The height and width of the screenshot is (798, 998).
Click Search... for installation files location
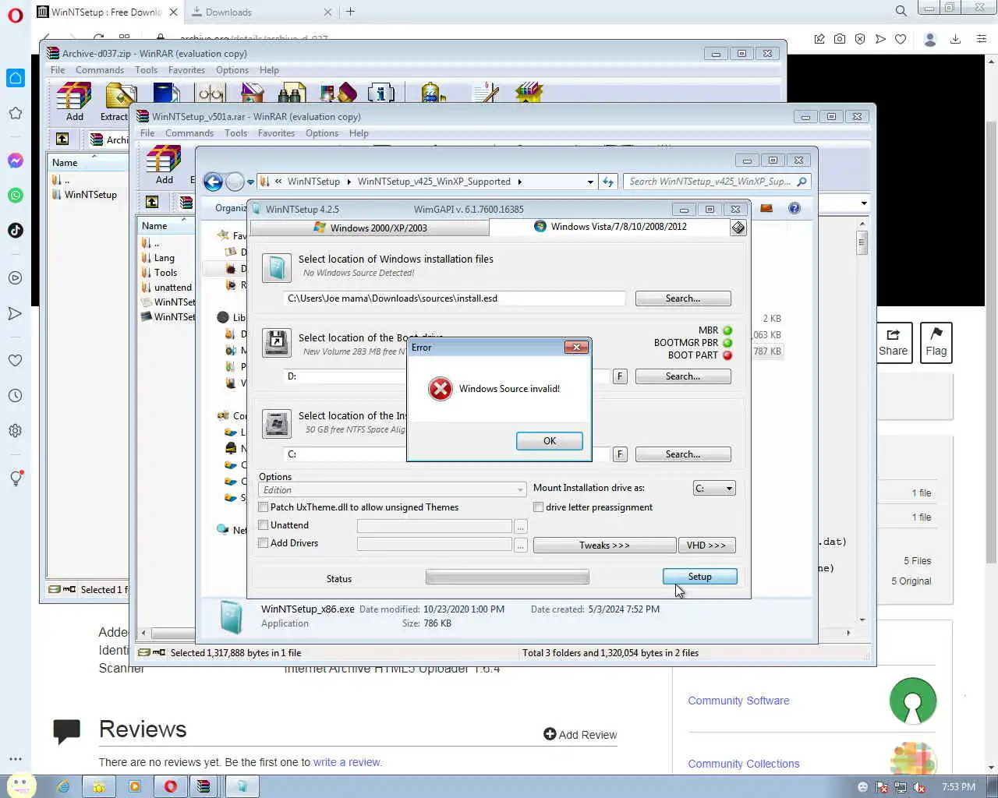point(683,298)
